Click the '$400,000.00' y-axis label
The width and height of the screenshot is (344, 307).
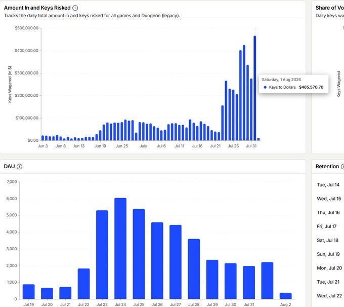(x=26, y=51)
